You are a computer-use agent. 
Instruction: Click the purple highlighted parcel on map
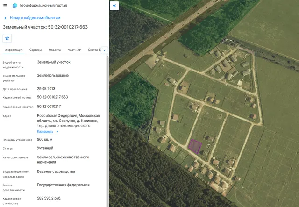(x=195, y=146)
